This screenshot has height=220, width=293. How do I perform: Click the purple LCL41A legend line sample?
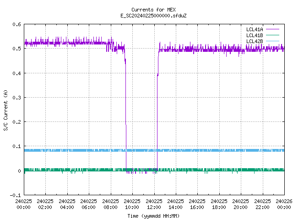tap(272, 29)
